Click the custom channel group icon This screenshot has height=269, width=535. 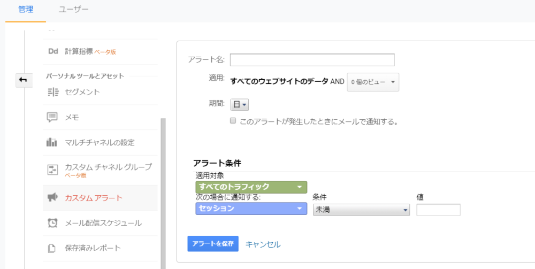pyautogui.click(x=52, y=170)
